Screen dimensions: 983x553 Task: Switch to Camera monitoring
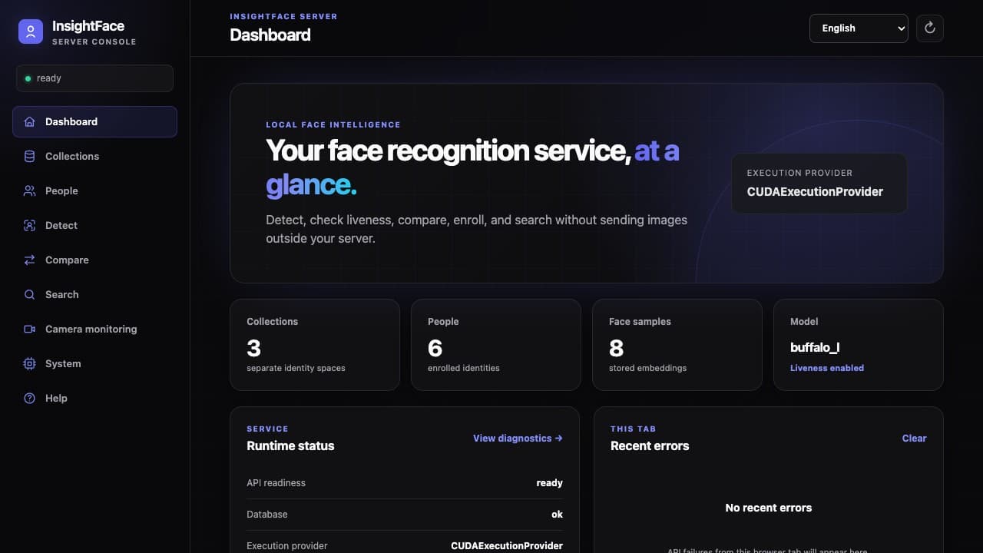point(94,329)
